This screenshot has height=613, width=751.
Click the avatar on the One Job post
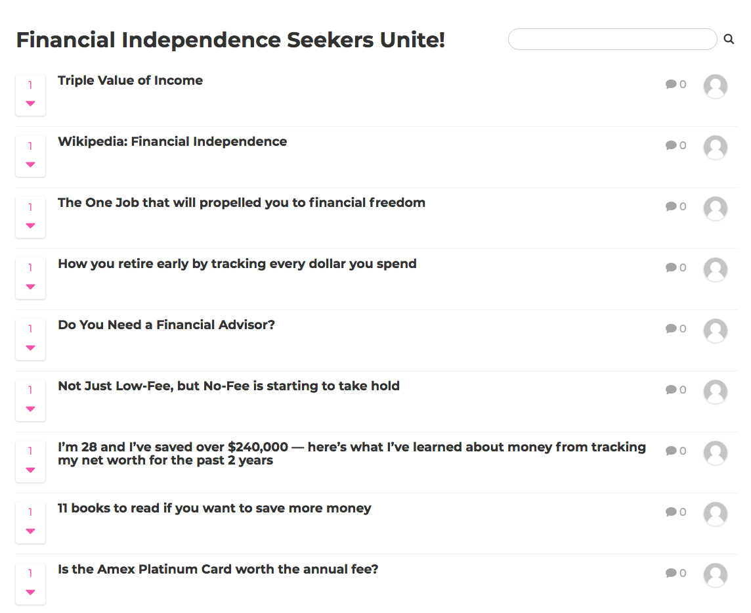point(716,208)
